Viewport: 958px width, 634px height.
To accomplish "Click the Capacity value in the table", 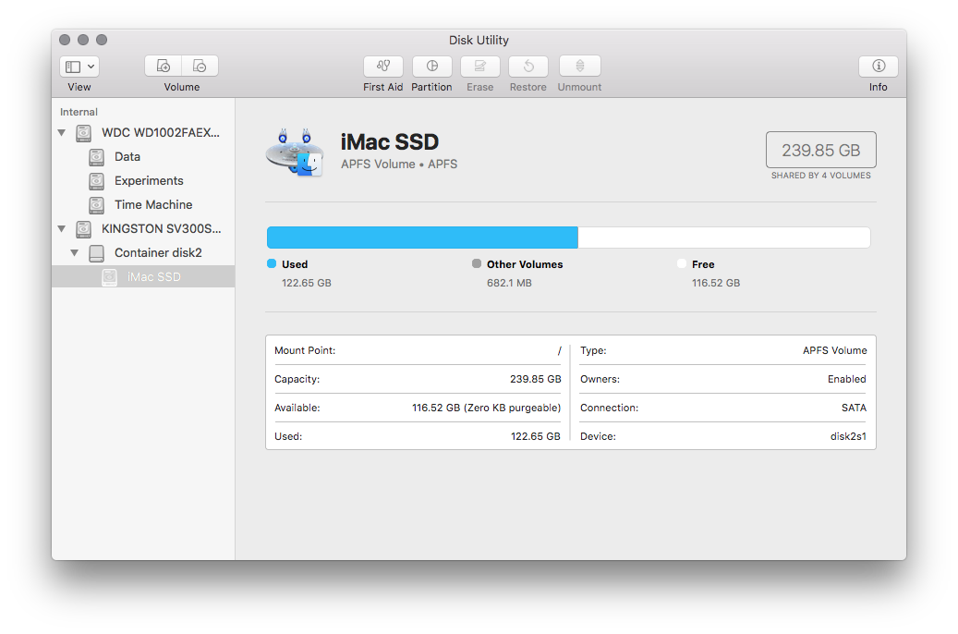I will pyautogui.click(x=536, y=379).
